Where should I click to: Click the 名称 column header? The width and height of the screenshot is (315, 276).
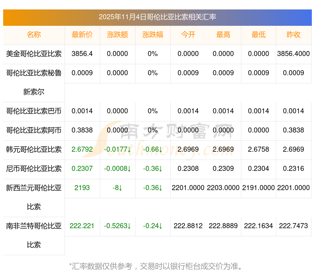point(34,35)
